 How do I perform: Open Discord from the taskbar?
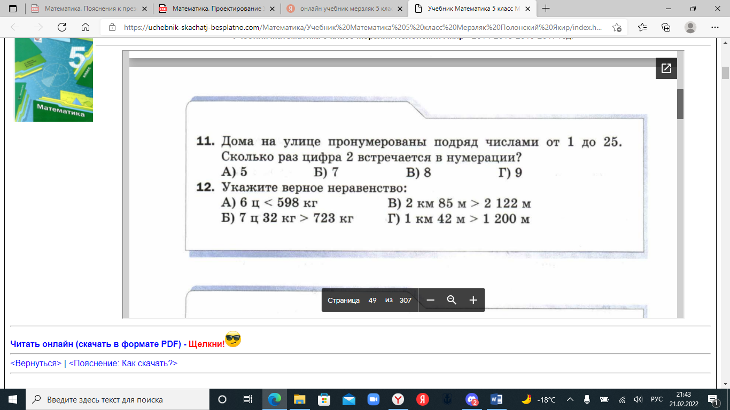pyautogui.click(x=472, y=399)
